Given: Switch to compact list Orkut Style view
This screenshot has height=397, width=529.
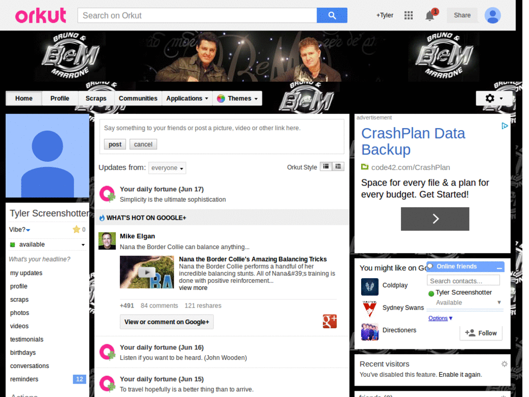Looking at the screenshot, I should (338, 166).
